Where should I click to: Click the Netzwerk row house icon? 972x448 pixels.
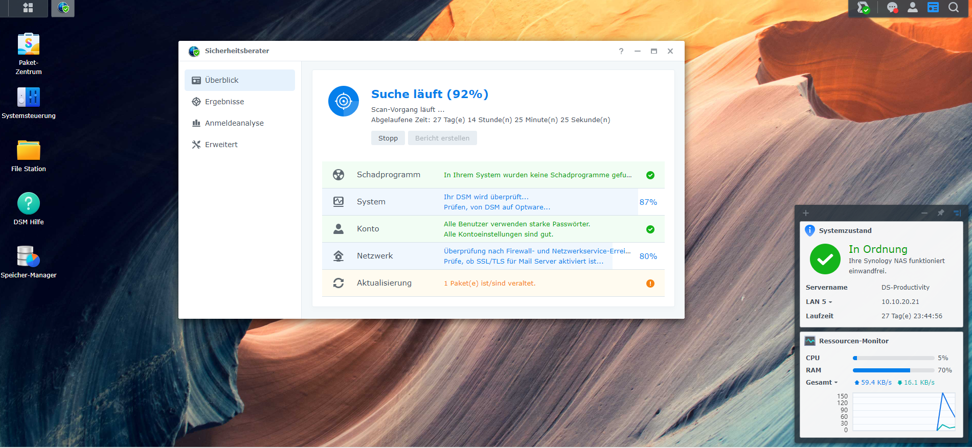[338, 256]
